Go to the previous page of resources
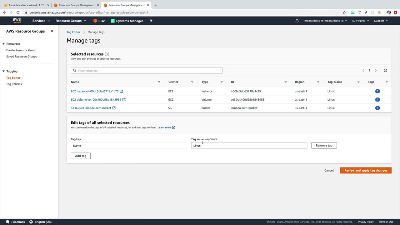The image size is (400, 225). point(363,71)
